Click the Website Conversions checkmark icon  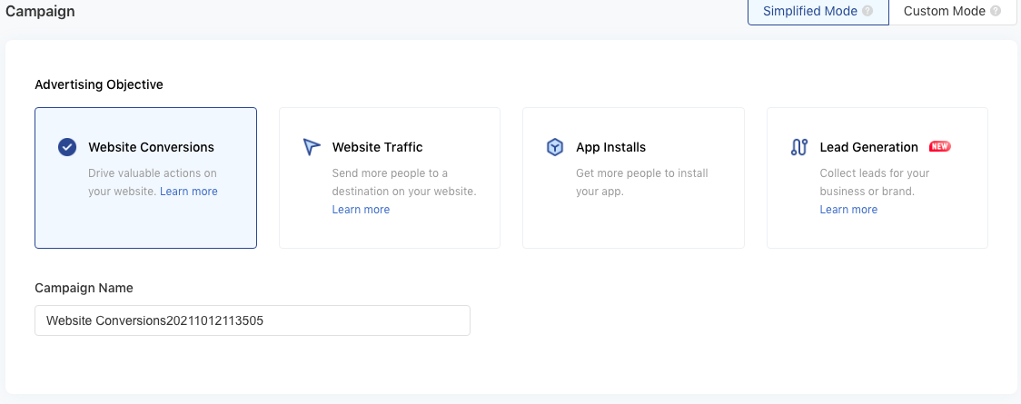tap(67, 147)
